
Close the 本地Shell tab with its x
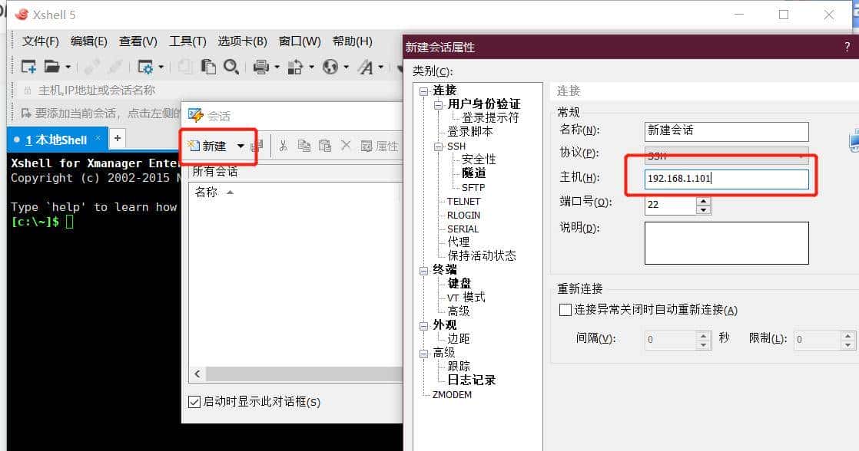[x=98, y=138]
